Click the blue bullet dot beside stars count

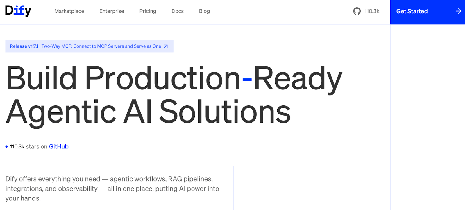click(x=6, y=147)
